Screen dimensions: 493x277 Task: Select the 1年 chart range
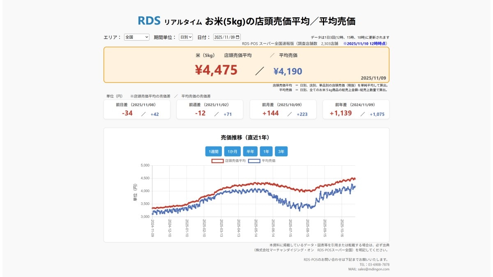(x=266, y=151)
